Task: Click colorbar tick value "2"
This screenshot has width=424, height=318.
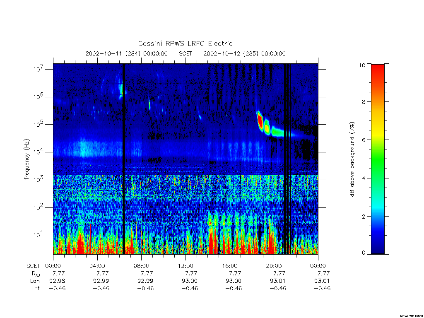Action: tap(364, 216)
